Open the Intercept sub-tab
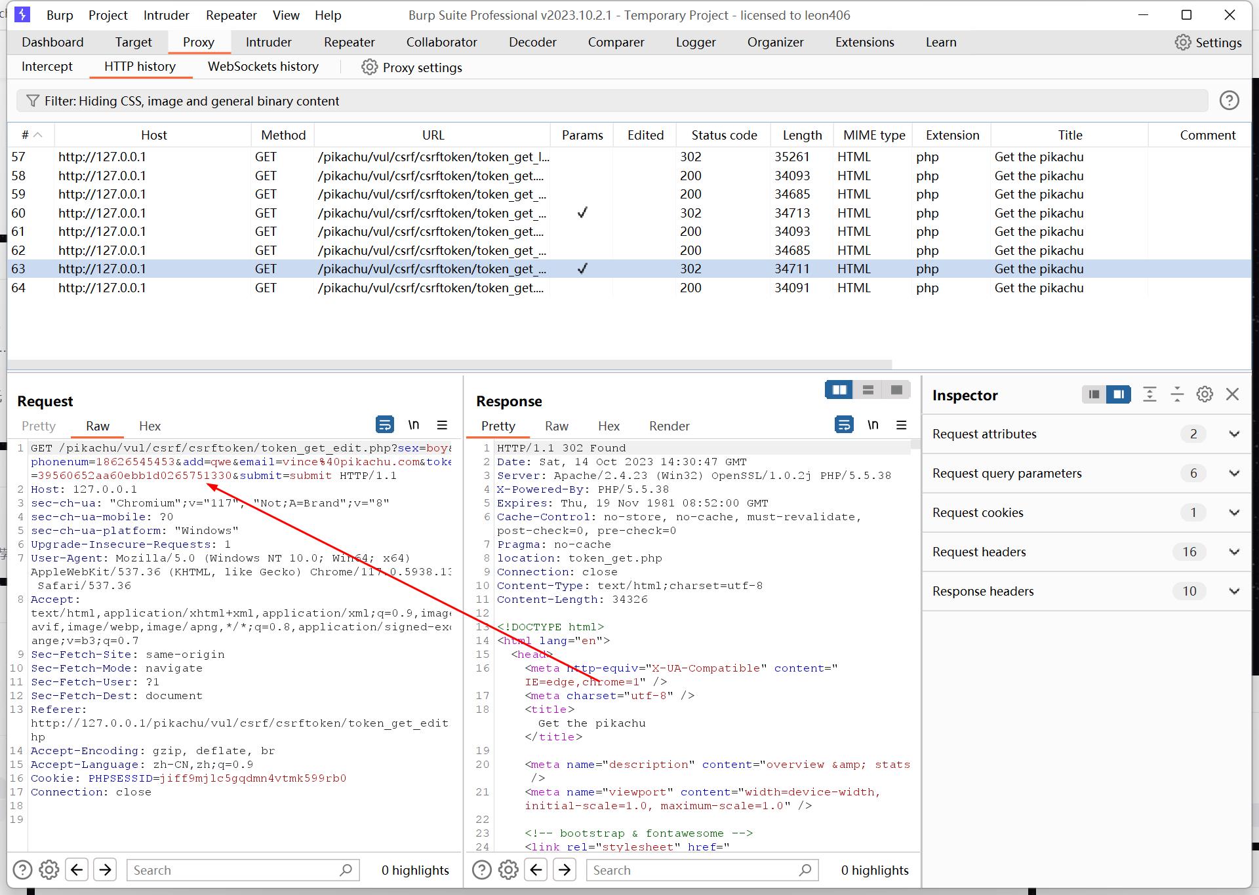The height and width of the screenshot is (895, 1259). tap(47, 66)
